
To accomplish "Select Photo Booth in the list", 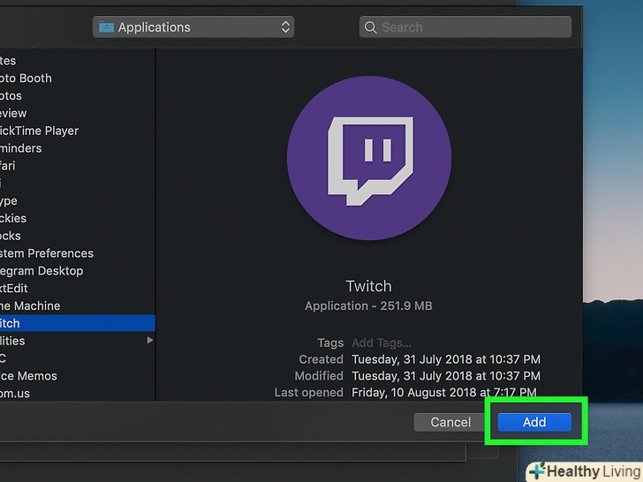I will coord(78,78).
